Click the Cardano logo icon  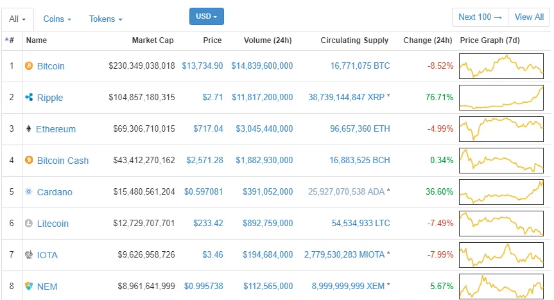coord(29,191)
